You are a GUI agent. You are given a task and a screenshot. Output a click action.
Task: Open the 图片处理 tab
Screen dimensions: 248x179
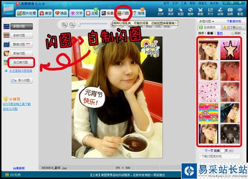26,13
